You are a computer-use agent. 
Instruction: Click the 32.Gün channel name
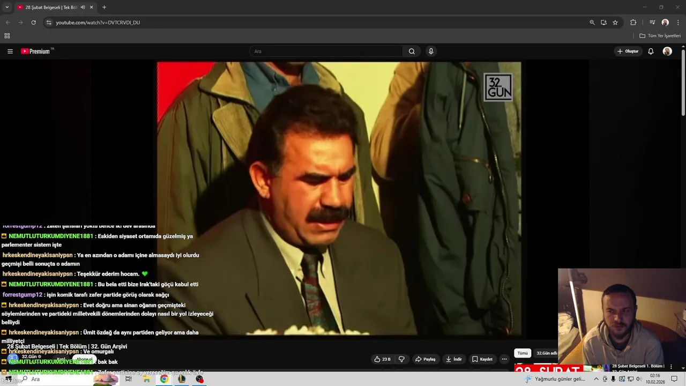tap(29, 357)
